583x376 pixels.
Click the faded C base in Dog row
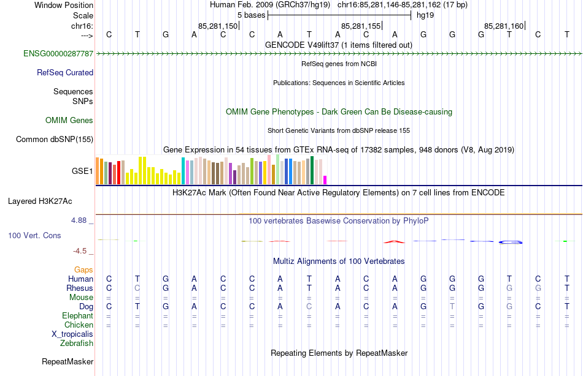(309, 307)
